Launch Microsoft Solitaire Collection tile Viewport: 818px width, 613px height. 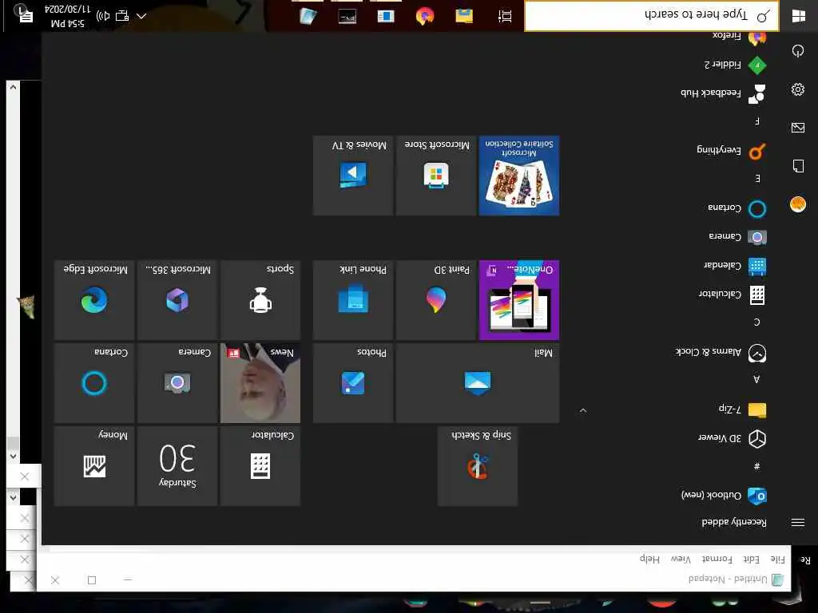(x=519, y=175)
